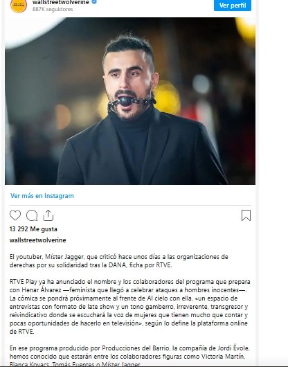This screenshot has width=288, height=367.
Task: Click the blue verified badge beside wallstreetwolverine
Action: [x=94, y=2]
